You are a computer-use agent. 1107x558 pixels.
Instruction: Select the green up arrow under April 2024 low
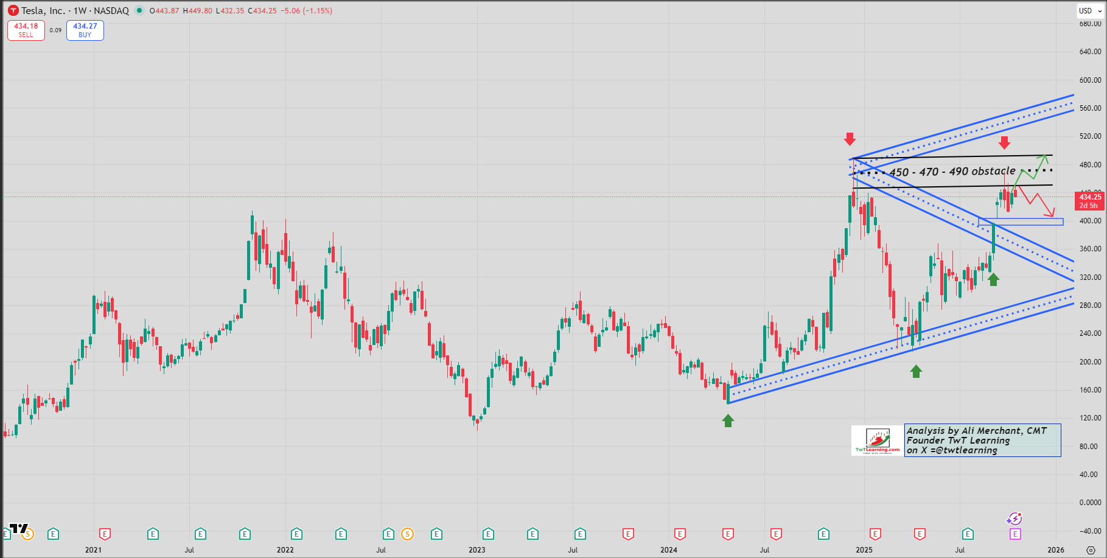coord(728,420)
